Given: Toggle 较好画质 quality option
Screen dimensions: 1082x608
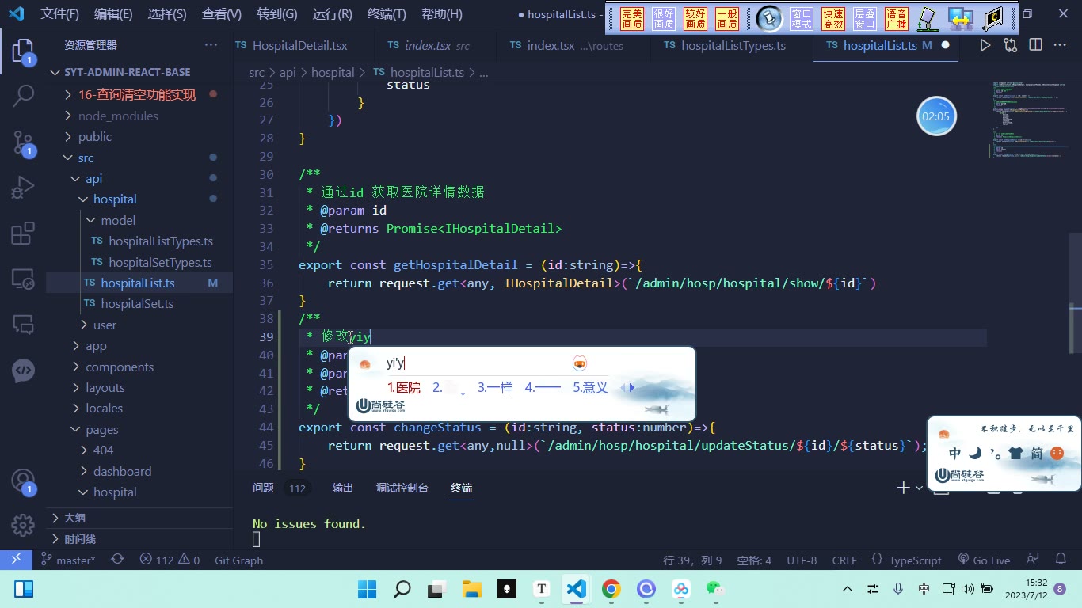Looking at the screenshot, I should click(x=695, y=19).
